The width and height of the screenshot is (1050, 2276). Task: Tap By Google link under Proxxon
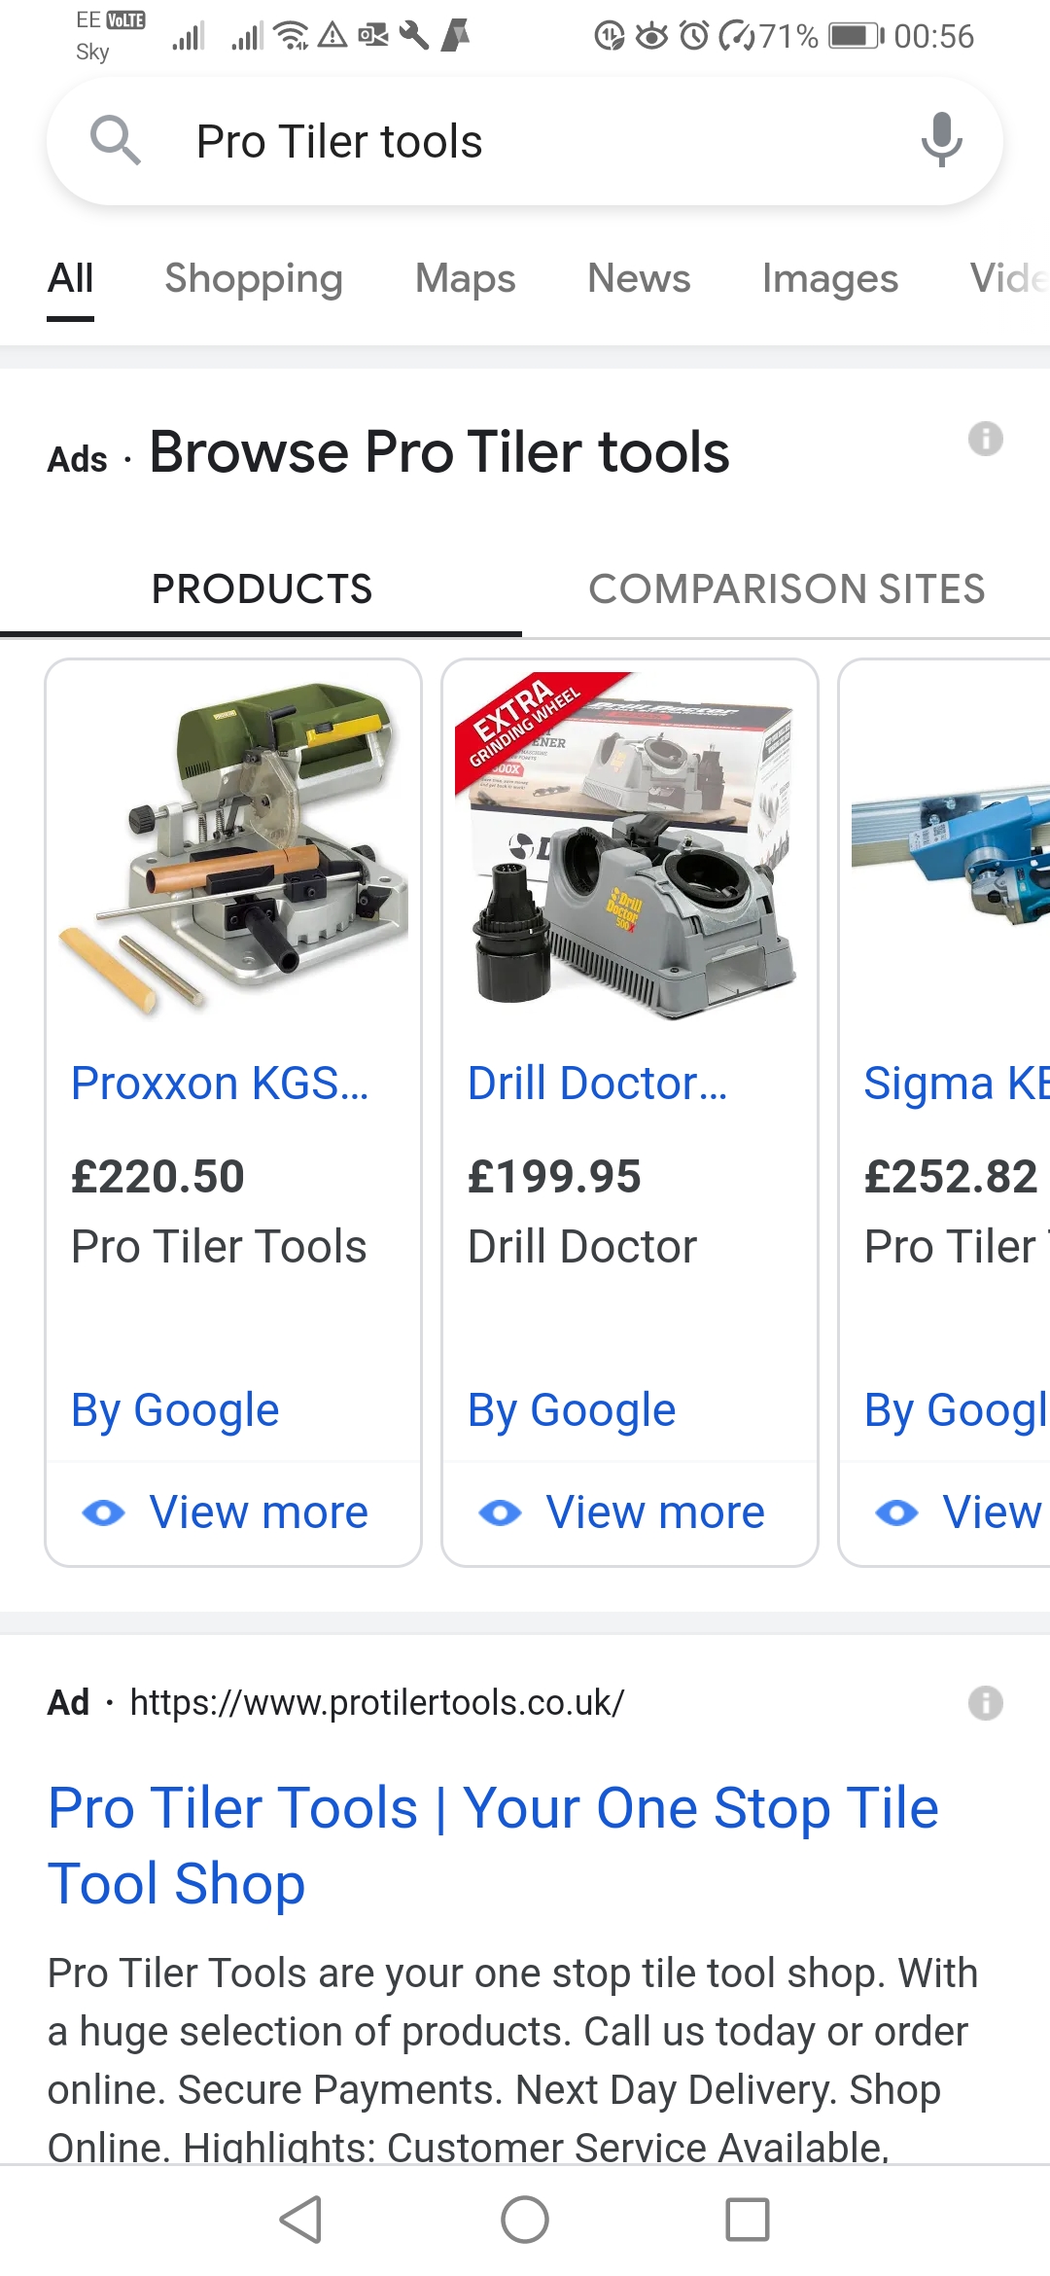click(x=175, y=1410)
